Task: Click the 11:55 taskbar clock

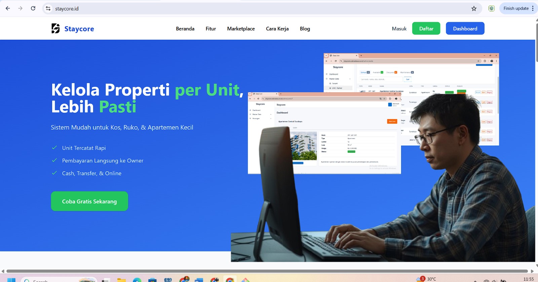Action: (x=529, y=279)
